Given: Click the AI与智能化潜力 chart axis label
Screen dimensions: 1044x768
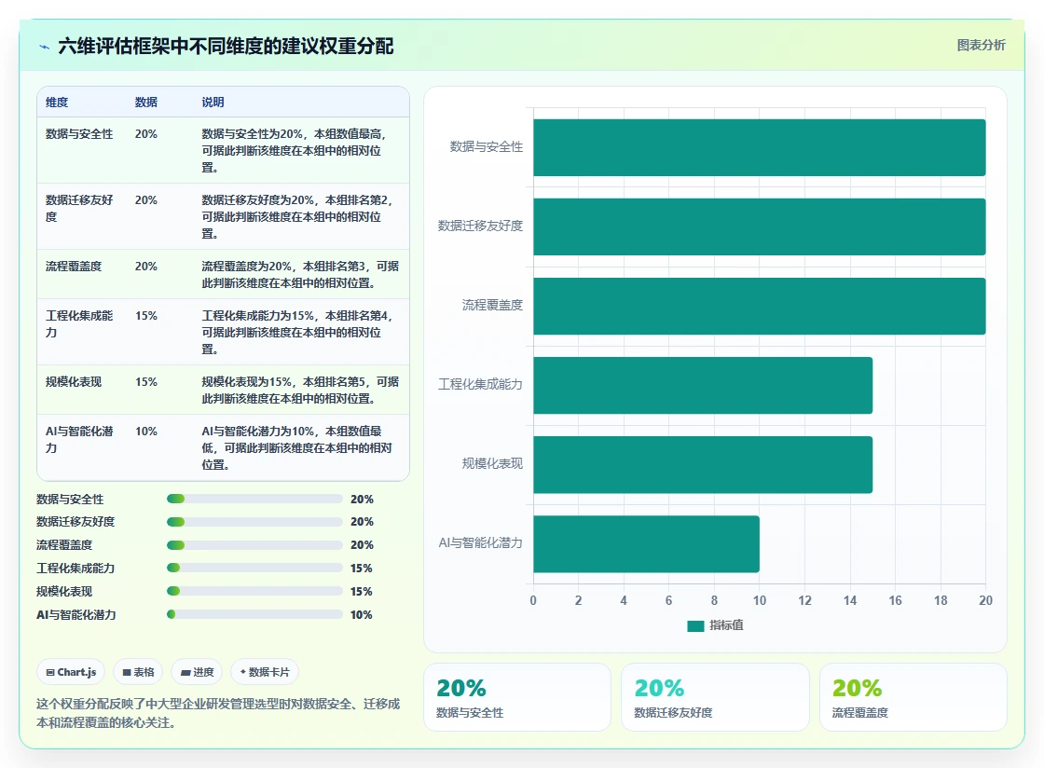Looking at the screenshot, I should pos(480,543).
